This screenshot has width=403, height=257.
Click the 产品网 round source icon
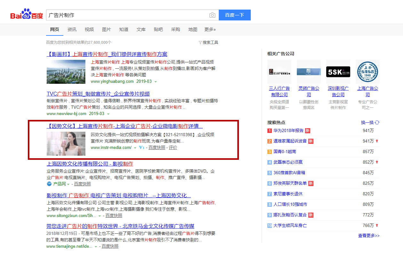[x=49, y=184]
